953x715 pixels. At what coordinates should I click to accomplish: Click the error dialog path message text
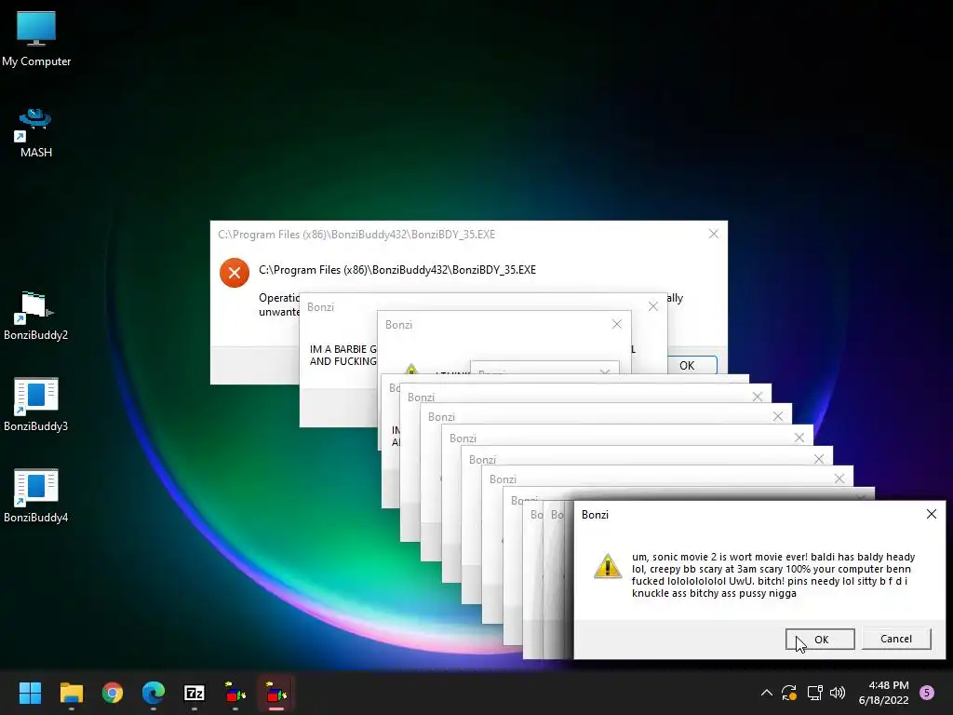tap(397, 270)
